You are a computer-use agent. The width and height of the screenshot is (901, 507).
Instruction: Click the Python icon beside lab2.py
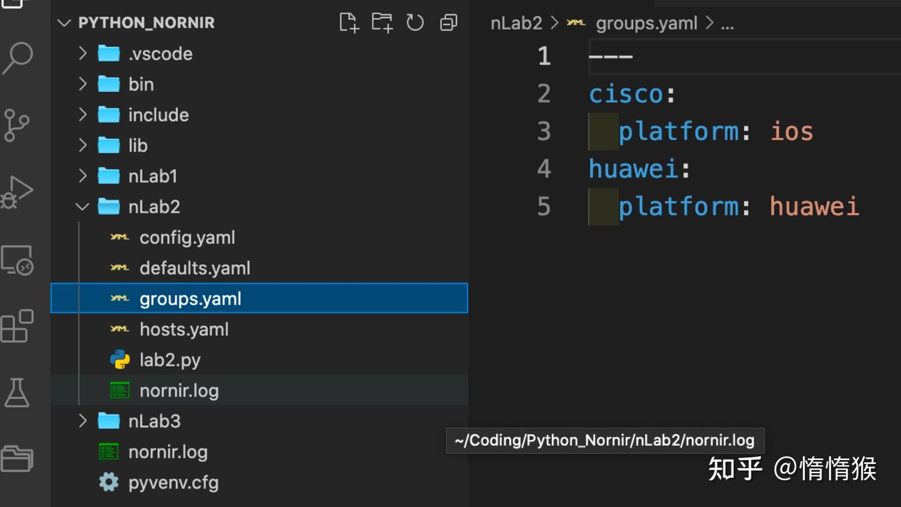(120, 359)
